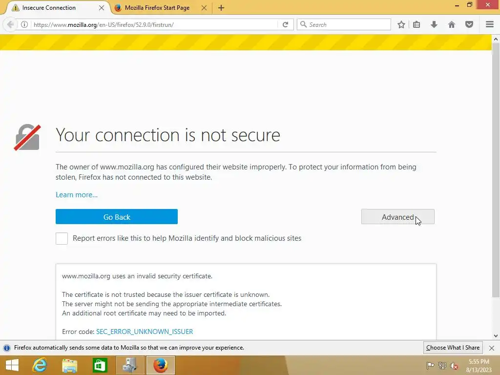
Task: Open File Explorer from taskbar
Action: pos(69,365)
